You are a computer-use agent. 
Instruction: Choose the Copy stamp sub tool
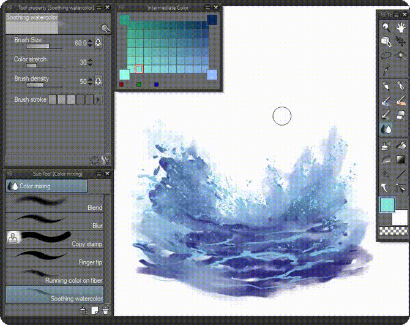pyautogui.click(x=54, y=239)
